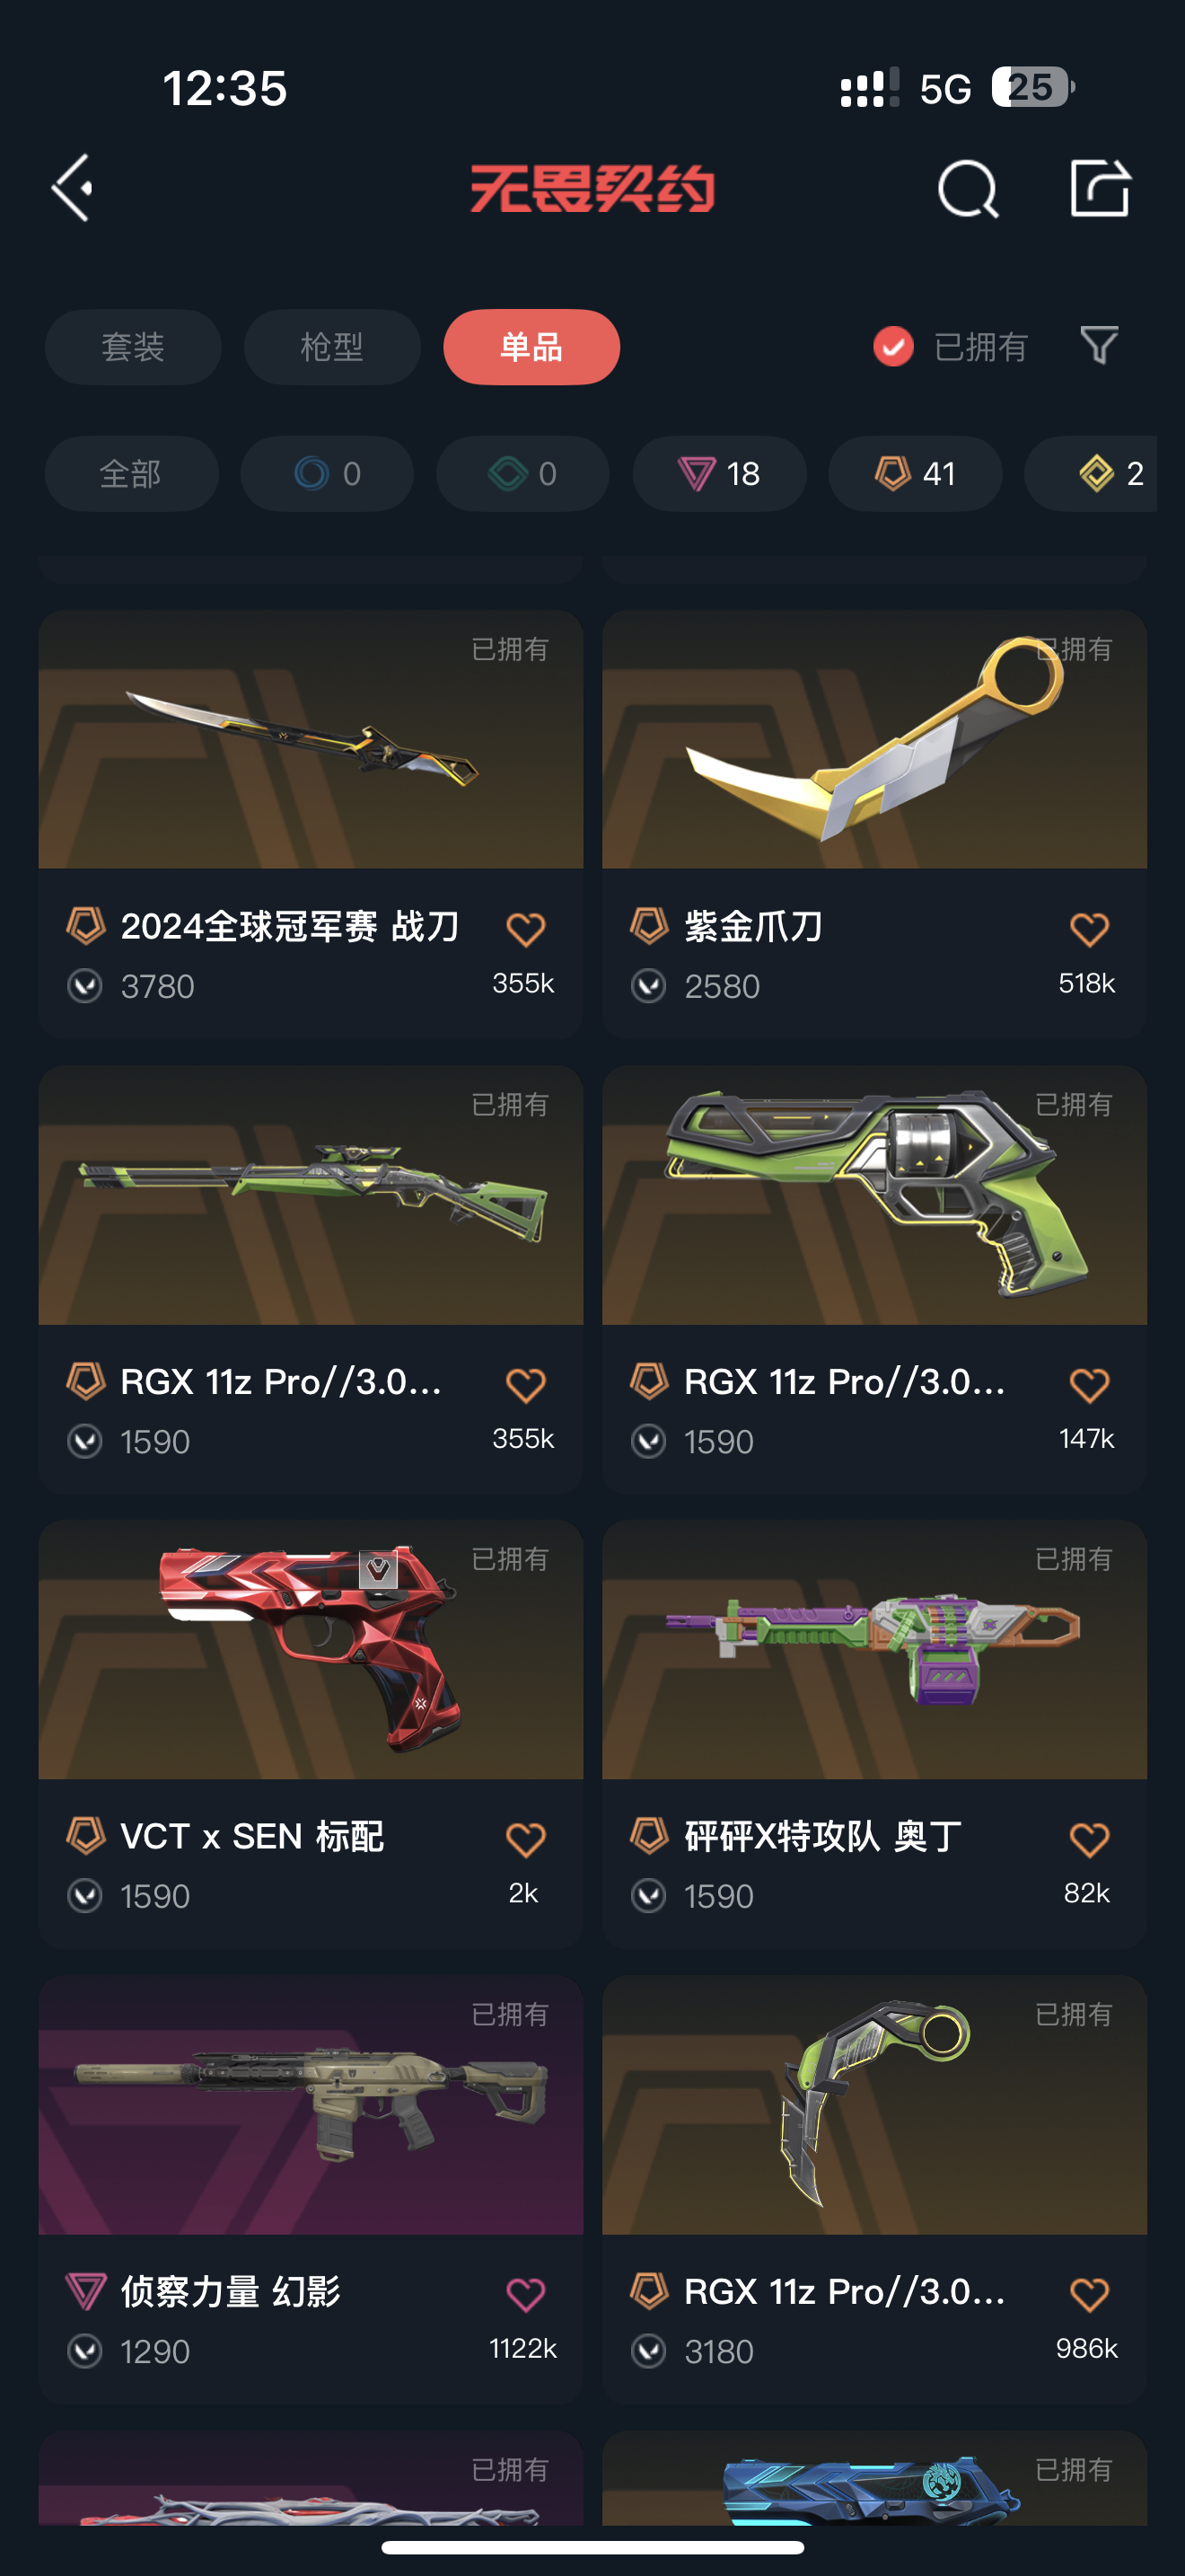Switch to the 枪型 tab
Viewport: 1185px width, 2576px height.
click(x=332, y=347)
